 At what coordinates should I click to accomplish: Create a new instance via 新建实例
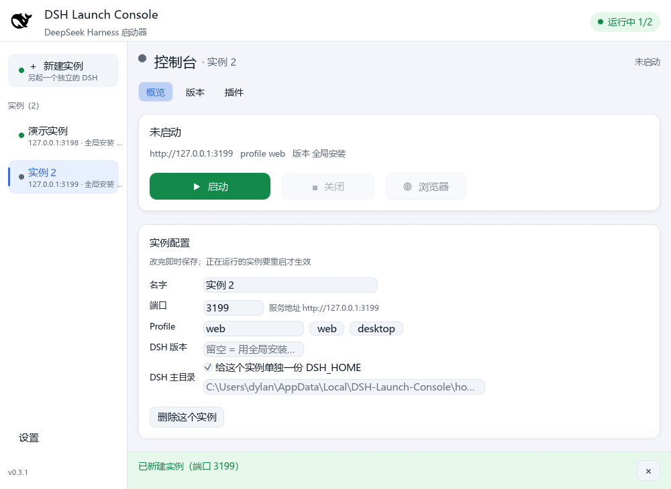click(63, 70)
